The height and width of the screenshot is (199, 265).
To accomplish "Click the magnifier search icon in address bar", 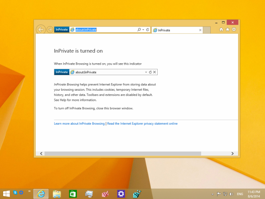I will click(139, 30).
